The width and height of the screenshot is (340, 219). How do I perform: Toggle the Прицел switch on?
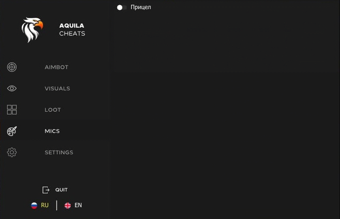tap(121, 7)
